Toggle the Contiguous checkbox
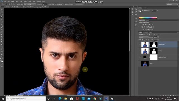The height and width of the screenshot is (101, 179). 56,4
